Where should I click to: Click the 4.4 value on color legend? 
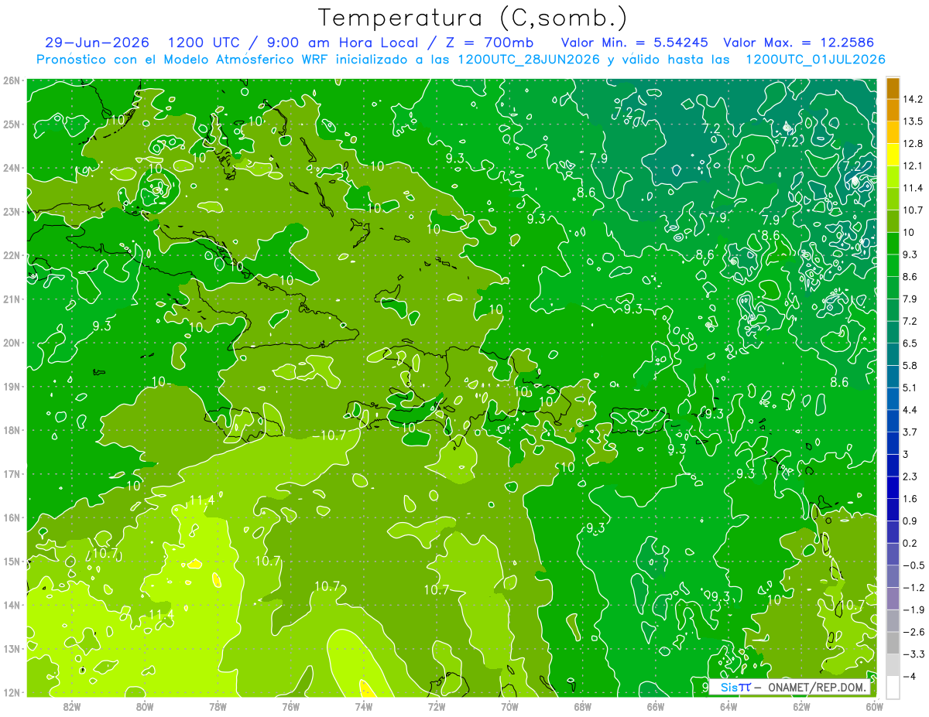click(x=910, y=409)
